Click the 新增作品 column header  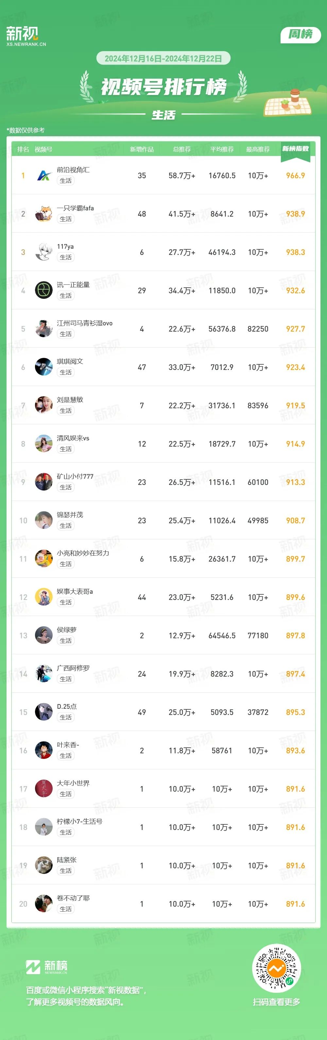142,149
